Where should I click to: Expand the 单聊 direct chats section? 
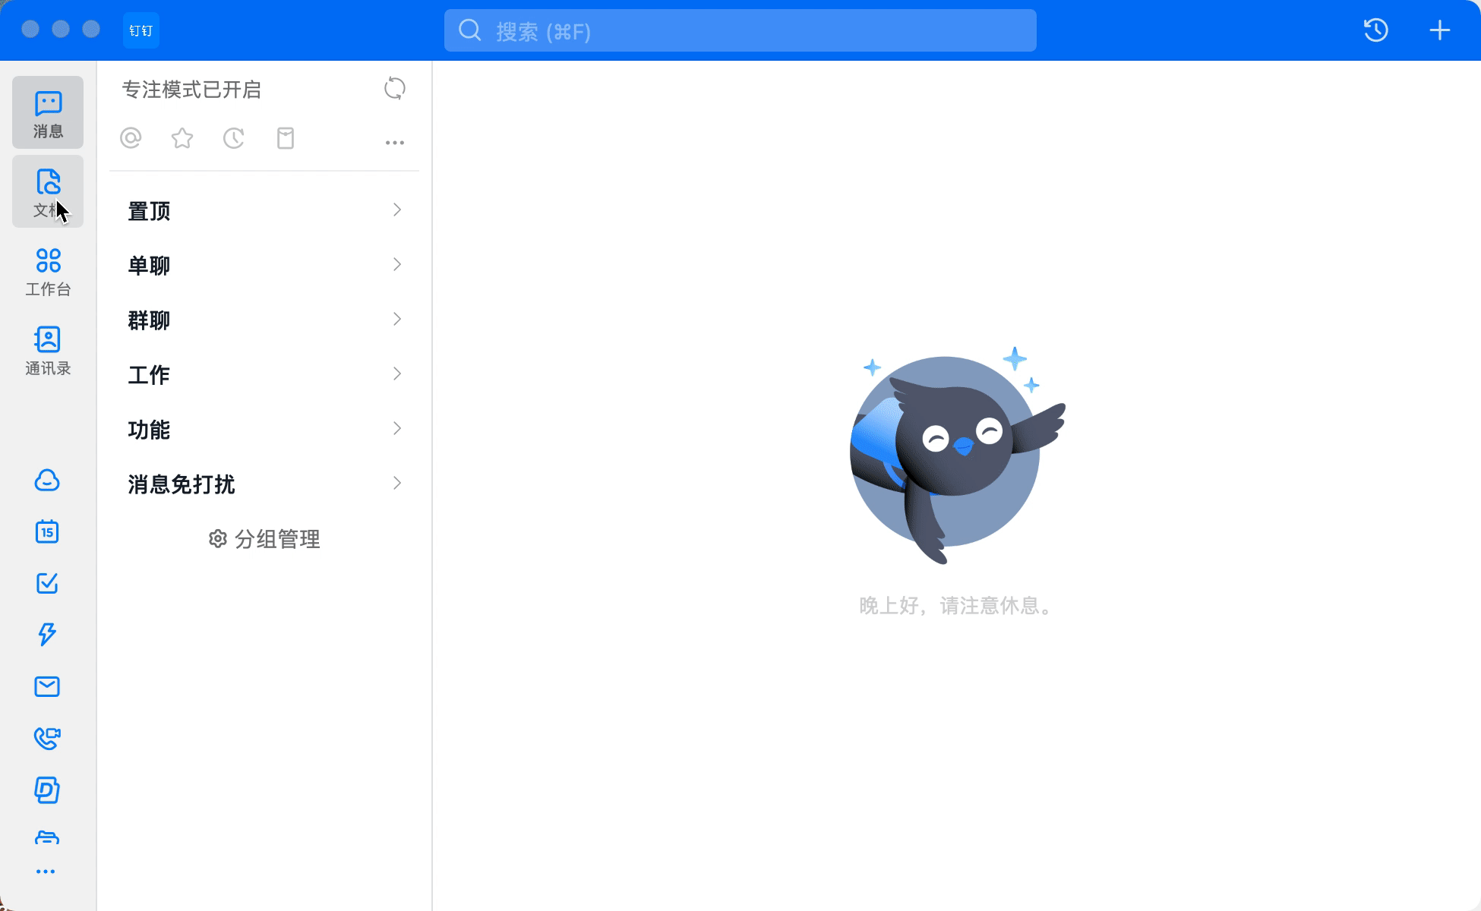point(264,265)
